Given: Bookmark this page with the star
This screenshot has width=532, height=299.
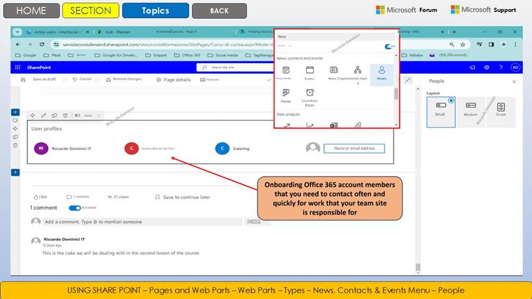Looking at the screenshot, I should coord(463,44).
